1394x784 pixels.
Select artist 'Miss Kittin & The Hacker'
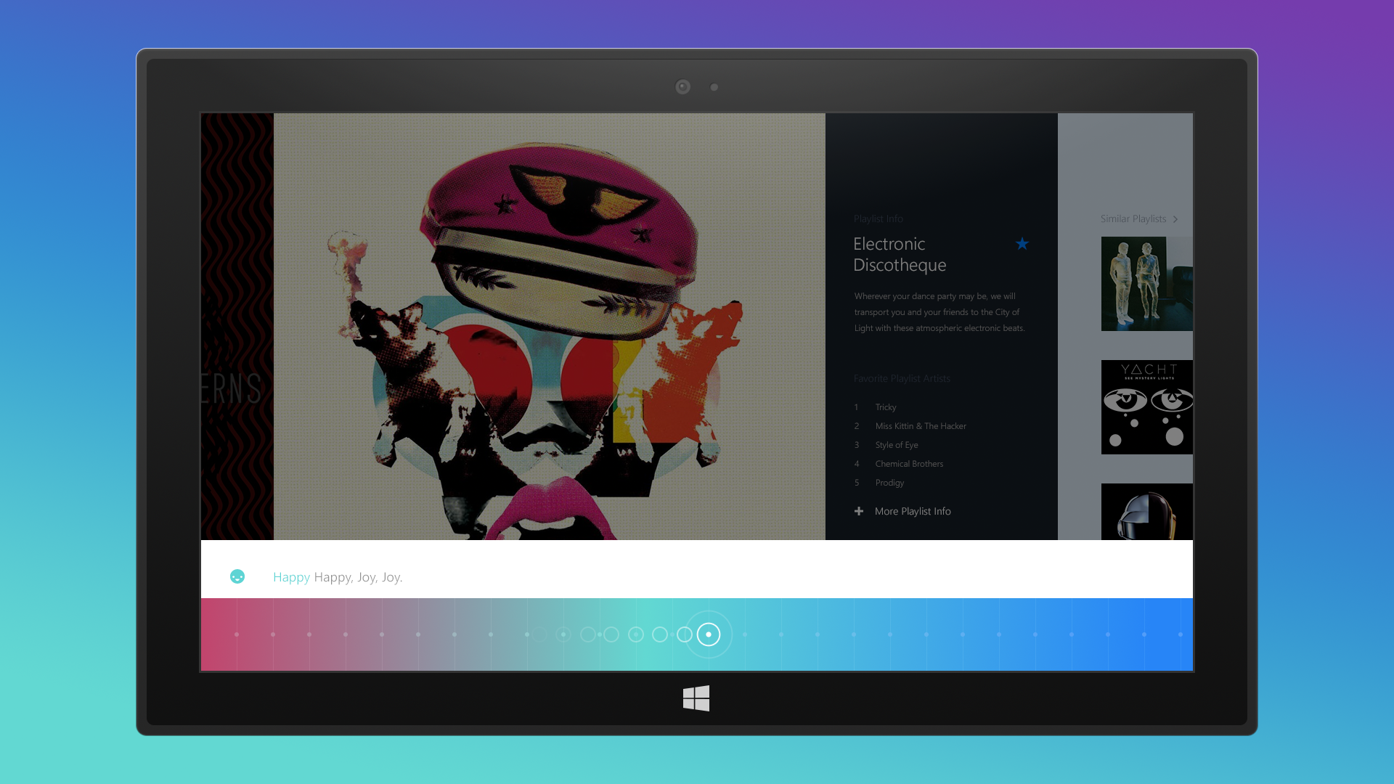tap(921, 426)
